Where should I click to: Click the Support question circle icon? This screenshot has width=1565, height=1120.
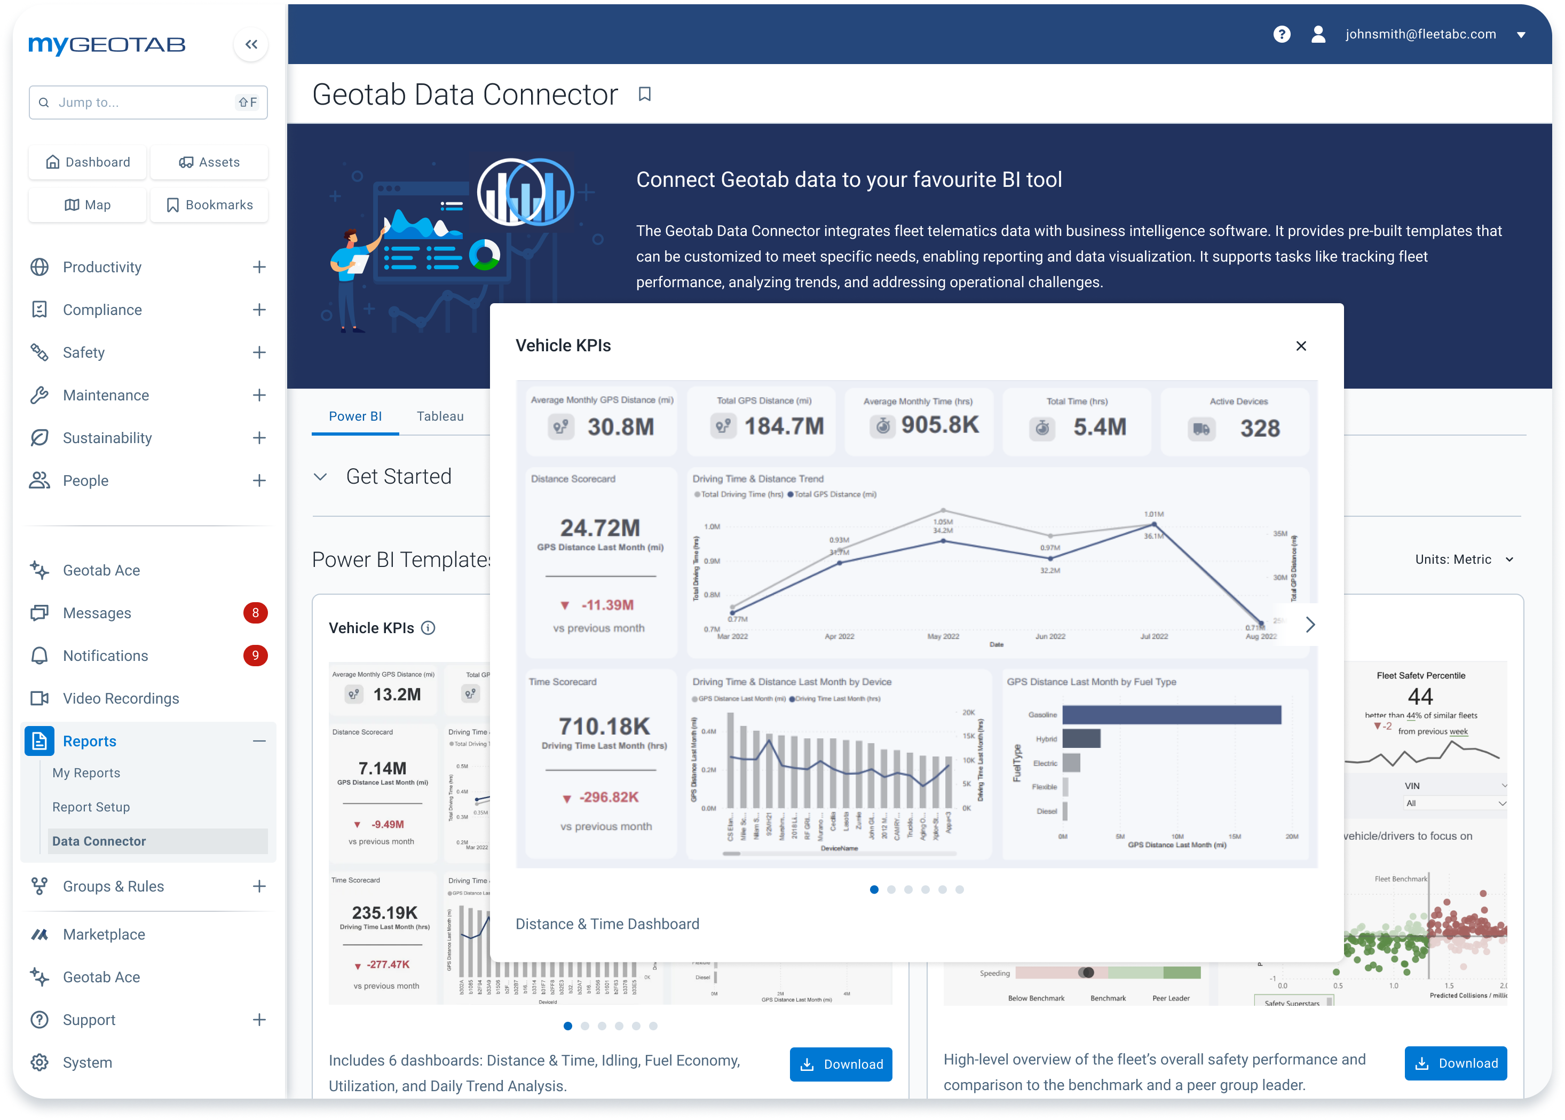point(39,1020)
